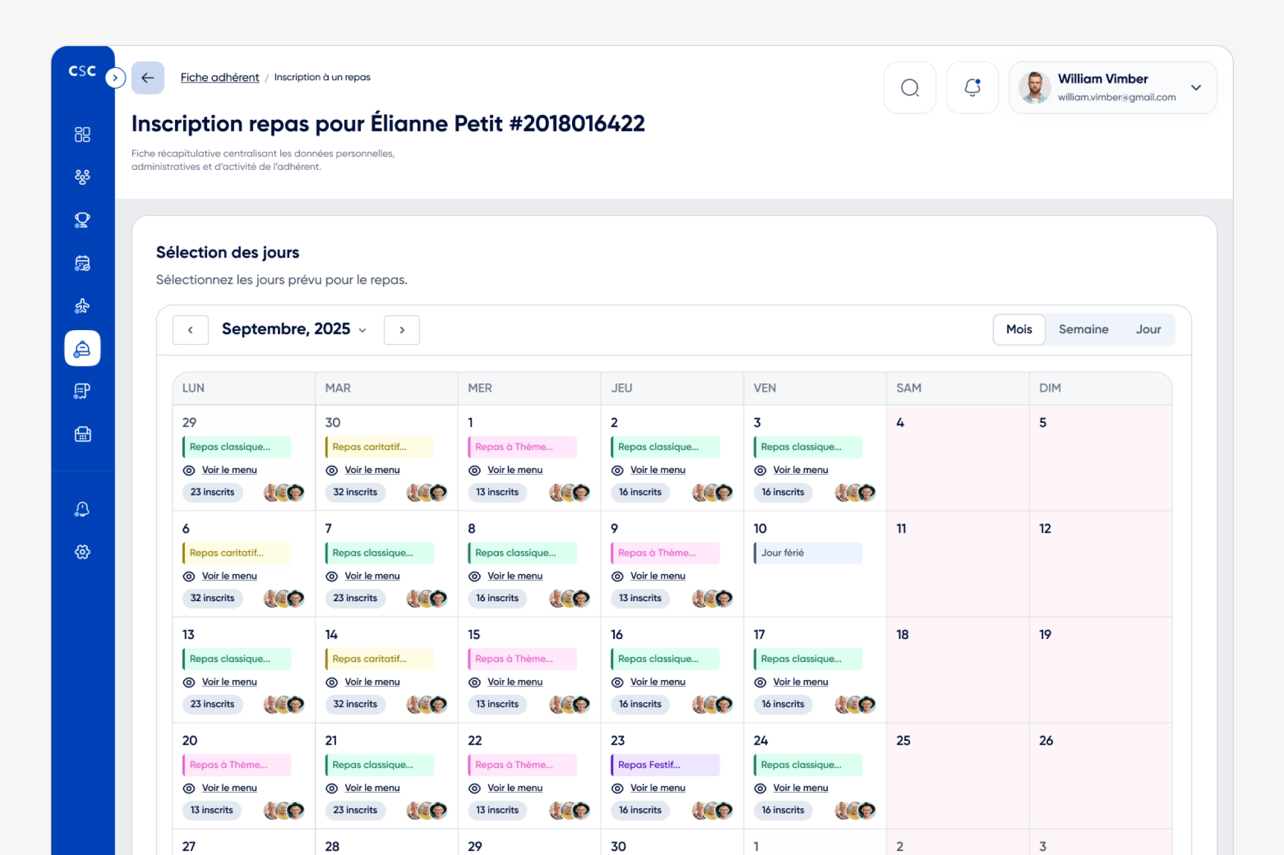Open the document receipt icon in sidebar

pos(82,391)
